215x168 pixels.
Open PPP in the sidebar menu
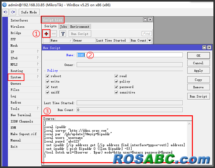click(x=24, y=39)
